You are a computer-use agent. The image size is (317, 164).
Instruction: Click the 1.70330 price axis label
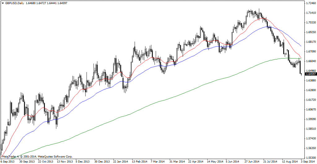click(x=310, y=22)
